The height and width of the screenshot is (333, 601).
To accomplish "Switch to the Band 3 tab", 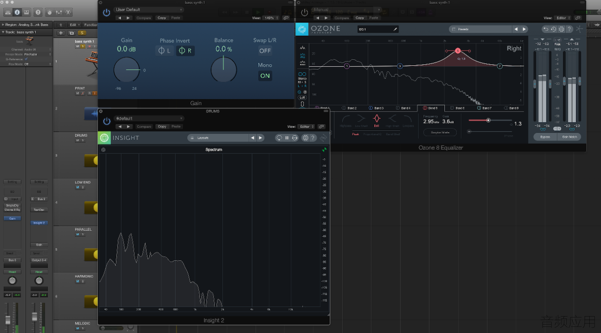I will (x=376, y=108).
